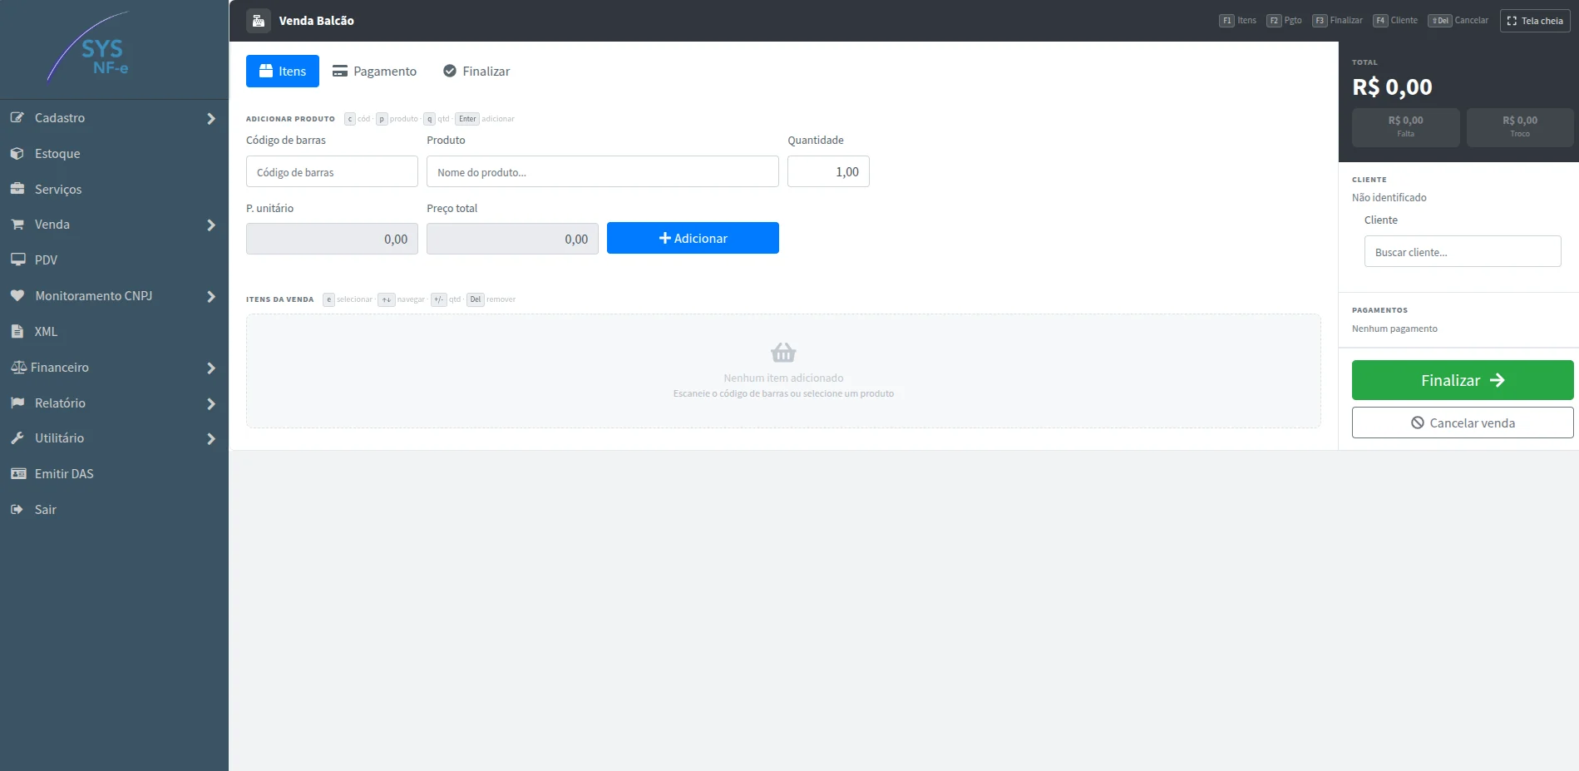This screenshot has height=771, width=1579.
Task: Expand the Cadastro menu chevron
Action: pyautogui.click(x=211, y=119)
